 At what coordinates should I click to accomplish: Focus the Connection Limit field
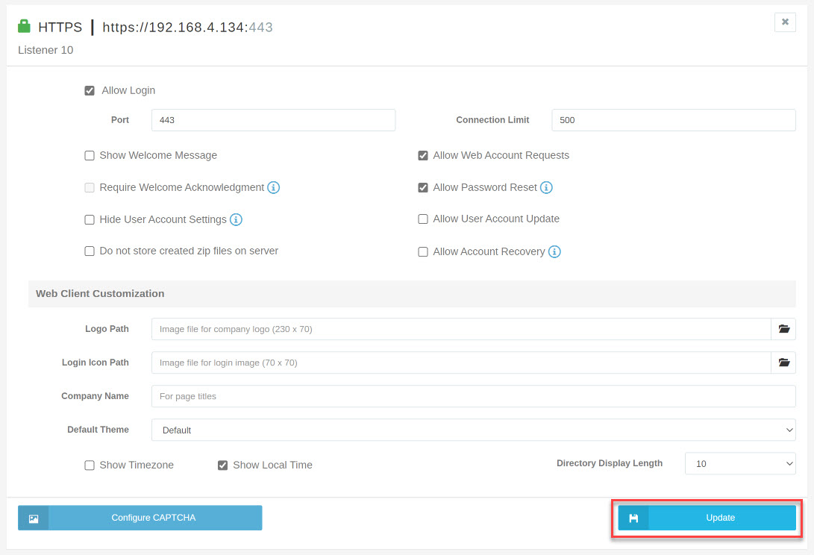click(673, 120)
